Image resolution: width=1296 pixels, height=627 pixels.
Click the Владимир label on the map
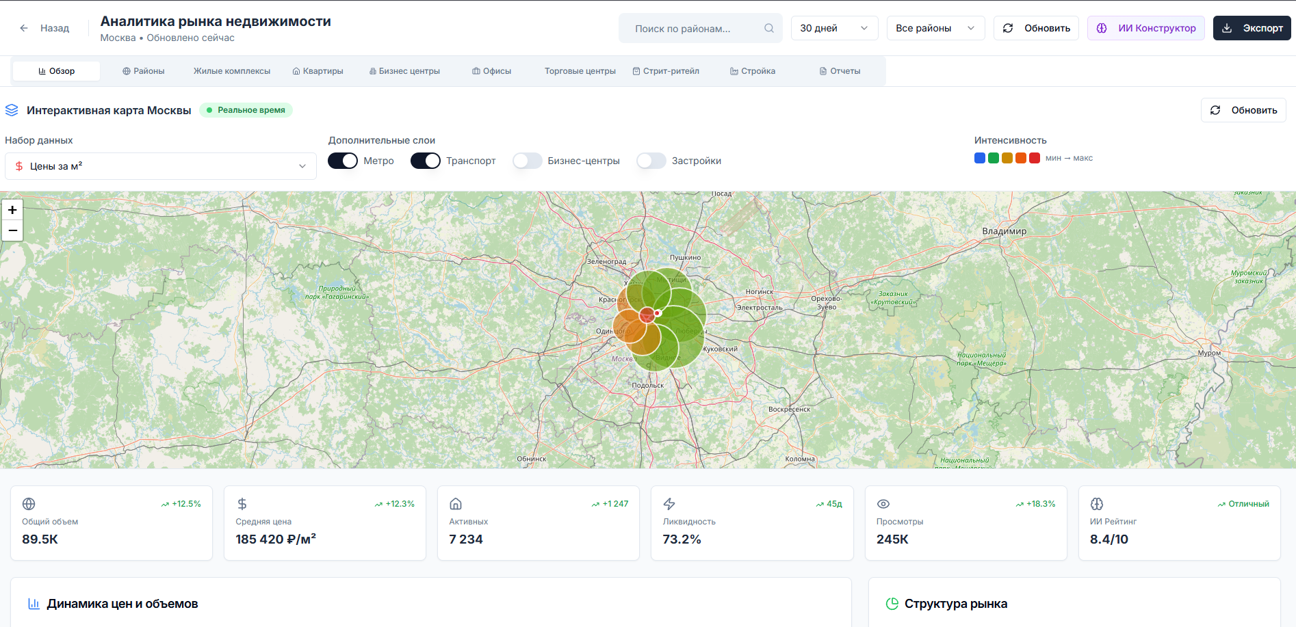(x=1005, y=231)
